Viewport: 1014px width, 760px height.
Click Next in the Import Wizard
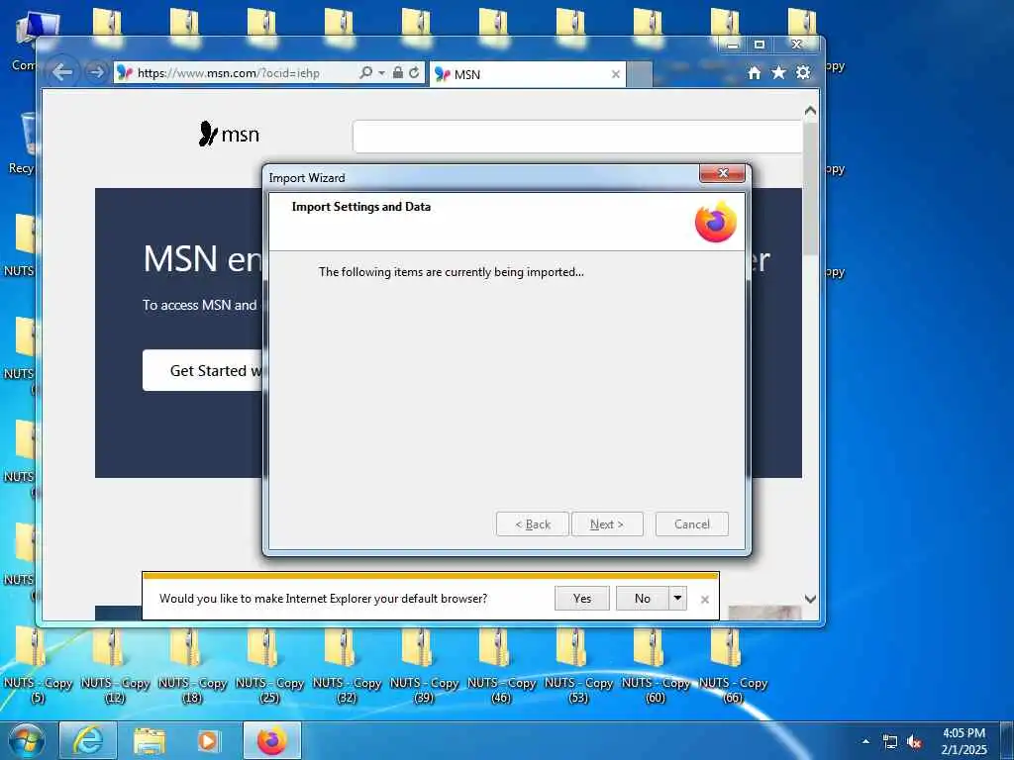(607, 524)
